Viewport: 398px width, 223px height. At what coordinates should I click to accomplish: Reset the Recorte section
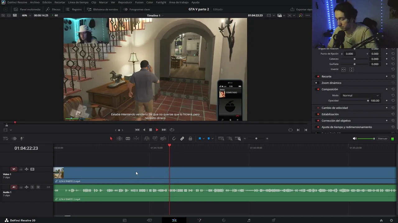coord(393,77)
